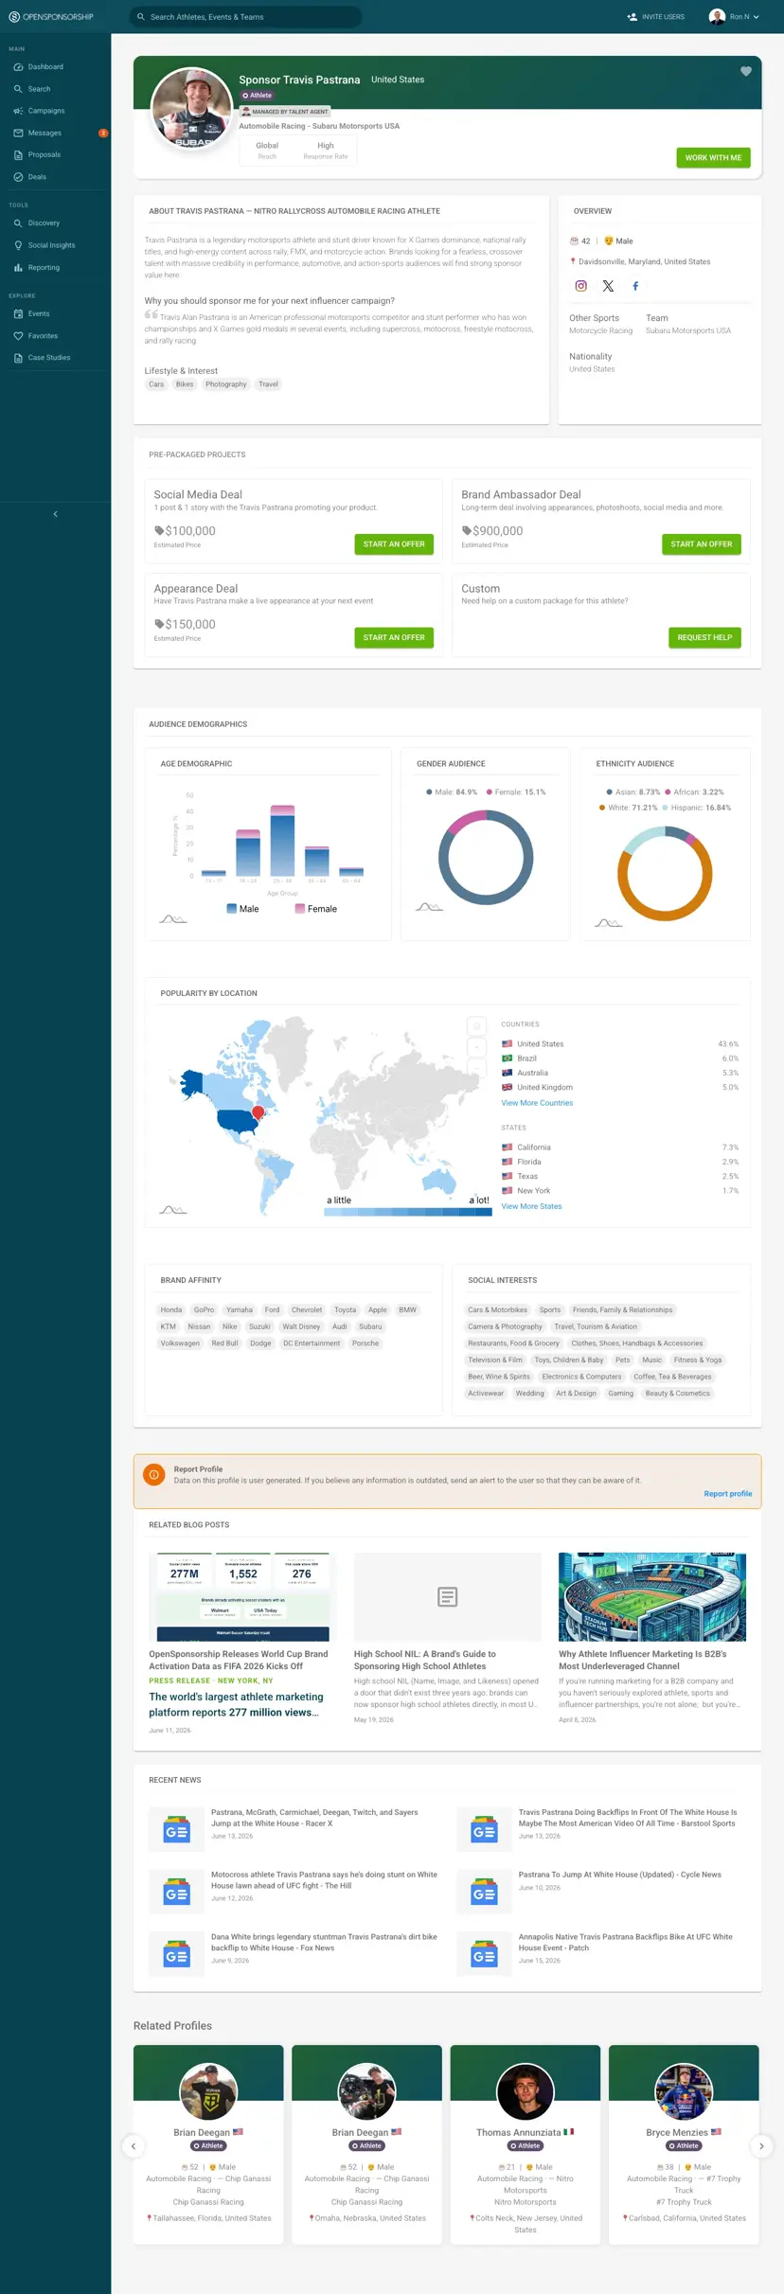Focus the Search Athletes, Events & Teams field

pyautogui.click(x=246, y=17)
